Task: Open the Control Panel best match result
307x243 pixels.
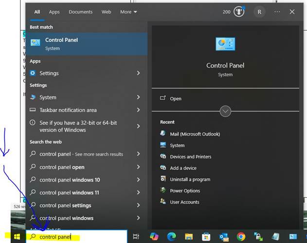Action: point(87,44)
